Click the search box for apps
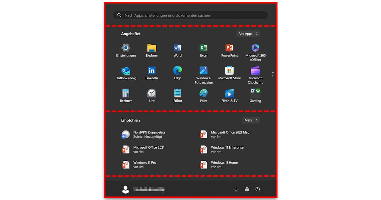The image size is (381, 200). click(190, 15)
